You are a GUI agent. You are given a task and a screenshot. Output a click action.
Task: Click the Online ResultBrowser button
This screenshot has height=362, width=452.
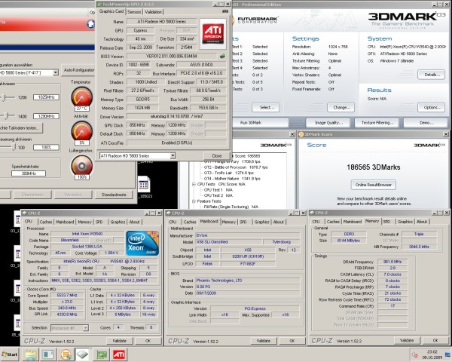[374, 185]
